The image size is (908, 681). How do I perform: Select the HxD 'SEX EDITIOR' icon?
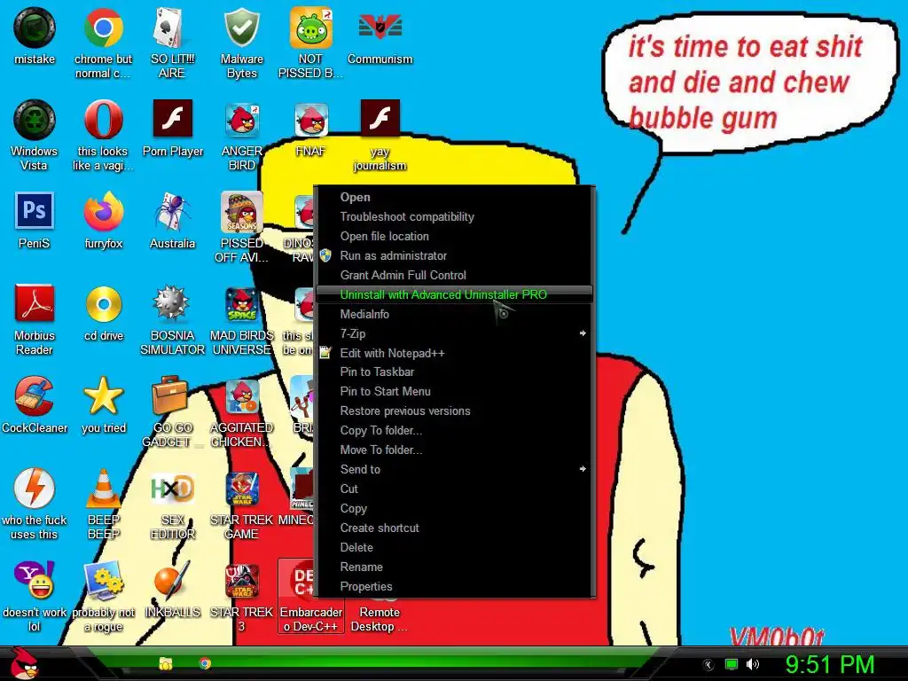pyautogui.click(x=172, y=489)
